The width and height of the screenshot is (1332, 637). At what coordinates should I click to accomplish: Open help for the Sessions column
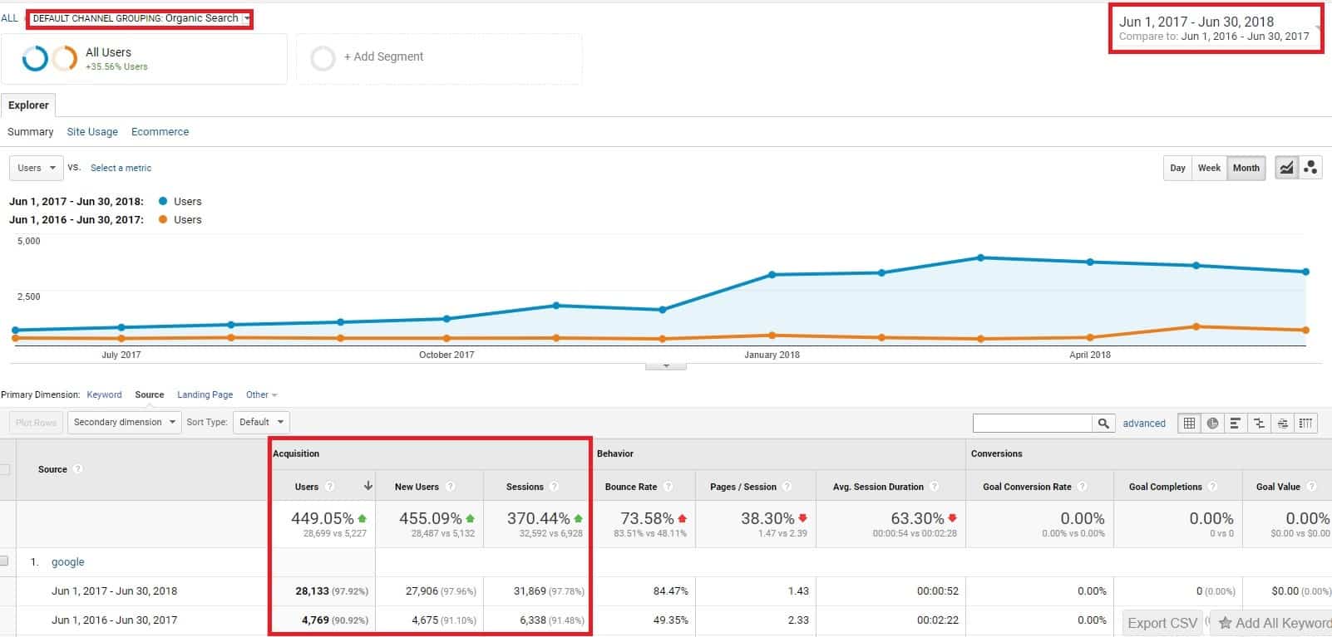[554, 487]
